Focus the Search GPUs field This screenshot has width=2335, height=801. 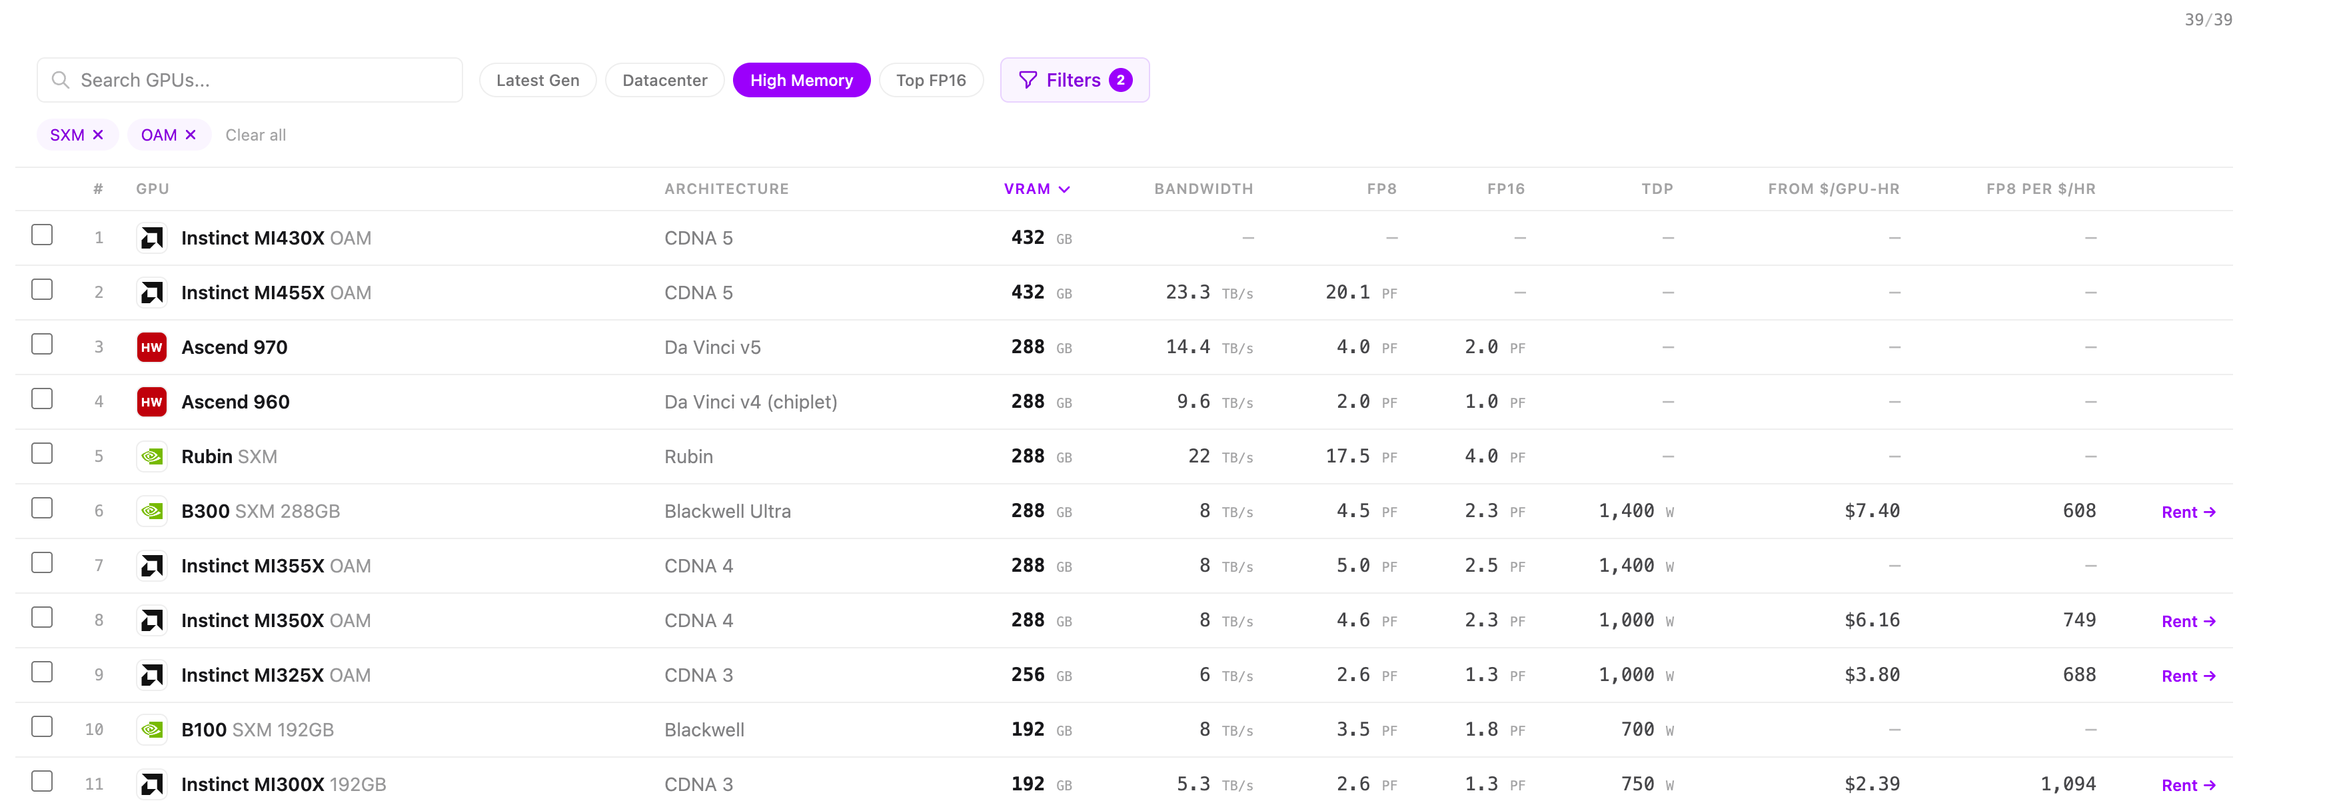coord(250,80)
